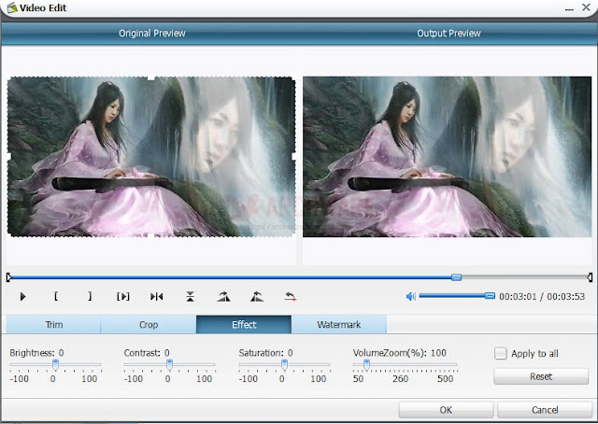Rotate video counterclockwise 90 degrees
598x424 pixels.
(x=257, y=296)
